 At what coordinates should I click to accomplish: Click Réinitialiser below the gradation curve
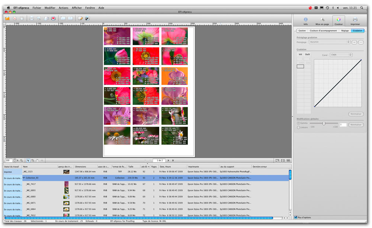click(356, 114)
